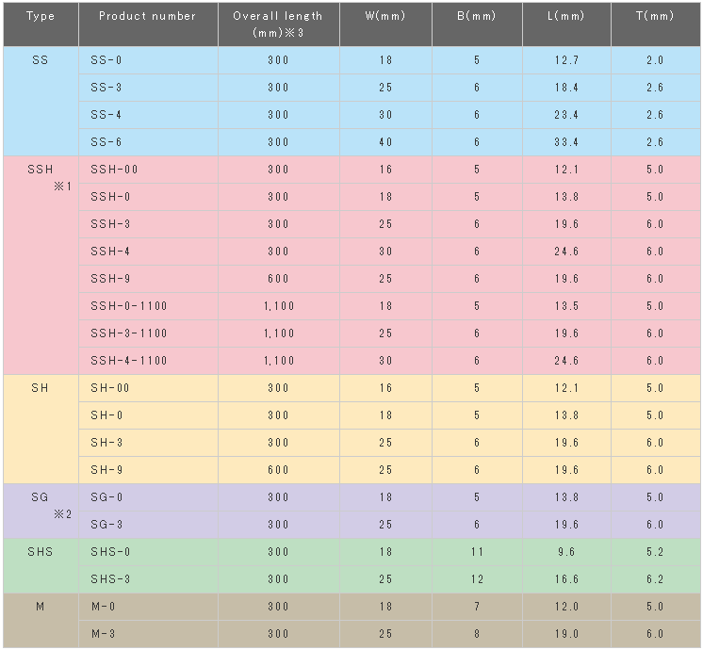Click the T(mm) column header
This screenshot has width=703, height=650.
[x=655, y=16]
